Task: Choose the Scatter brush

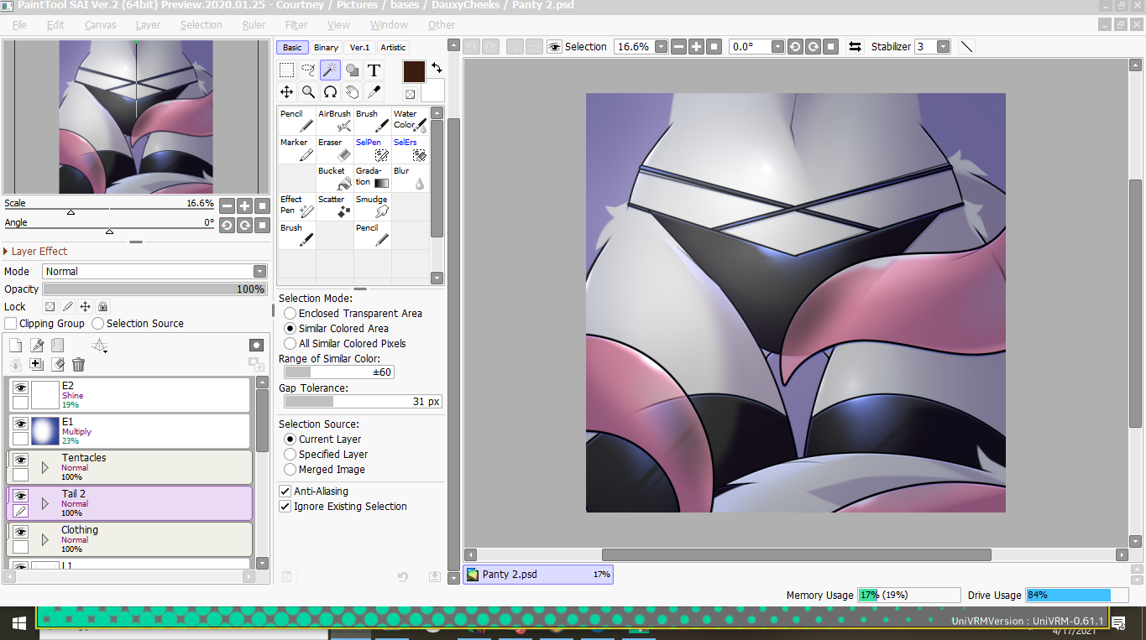Action: pos(335,206)
